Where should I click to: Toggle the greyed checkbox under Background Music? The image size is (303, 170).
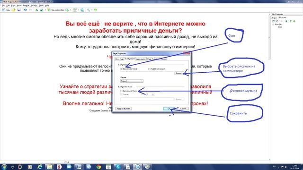pyautogui.click(x=122, y=94)
